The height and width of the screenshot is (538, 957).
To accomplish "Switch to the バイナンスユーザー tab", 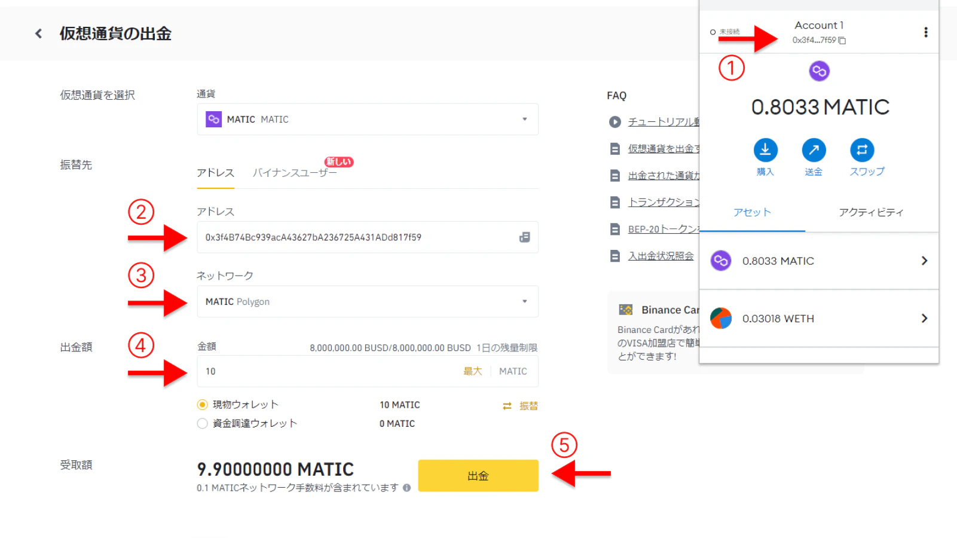I will click(x=295, y=173).
